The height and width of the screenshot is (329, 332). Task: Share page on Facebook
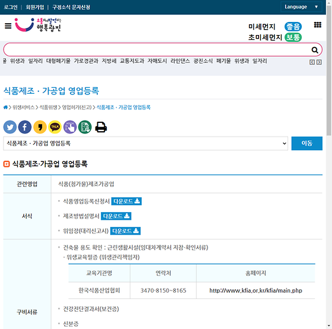[25, 127]
